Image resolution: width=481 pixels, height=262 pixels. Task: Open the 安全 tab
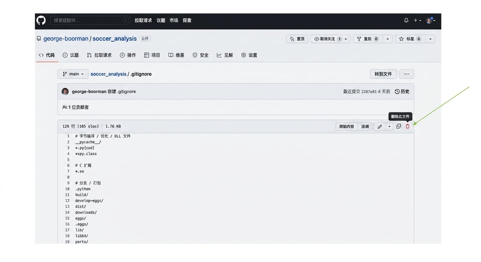(x=200, y=55)
